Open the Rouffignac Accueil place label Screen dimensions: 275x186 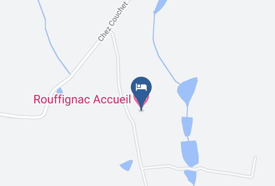82,100
